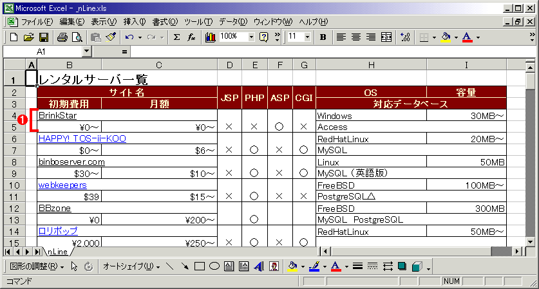Viewport: 539px width, 289px height.
Task: Open the Undo history dropdown arrow
Action: [140, 37]
